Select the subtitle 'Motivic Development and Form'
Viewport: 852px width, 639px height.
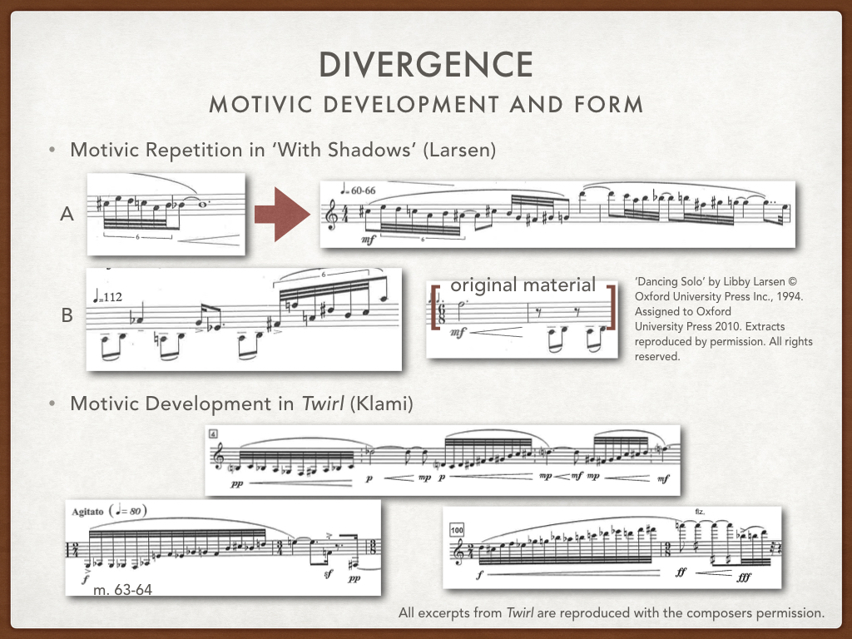click(427, 104)
